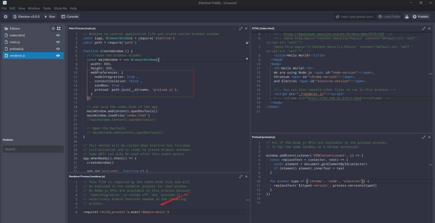Add a new editor with plus icon
Screen dimensions: 435x223
point(53,28)
